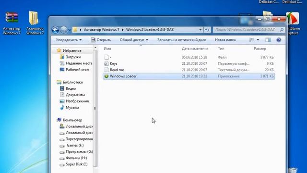The image size is (307, 173).
Task: Click the Документы library icon
Action: point(62,95)
